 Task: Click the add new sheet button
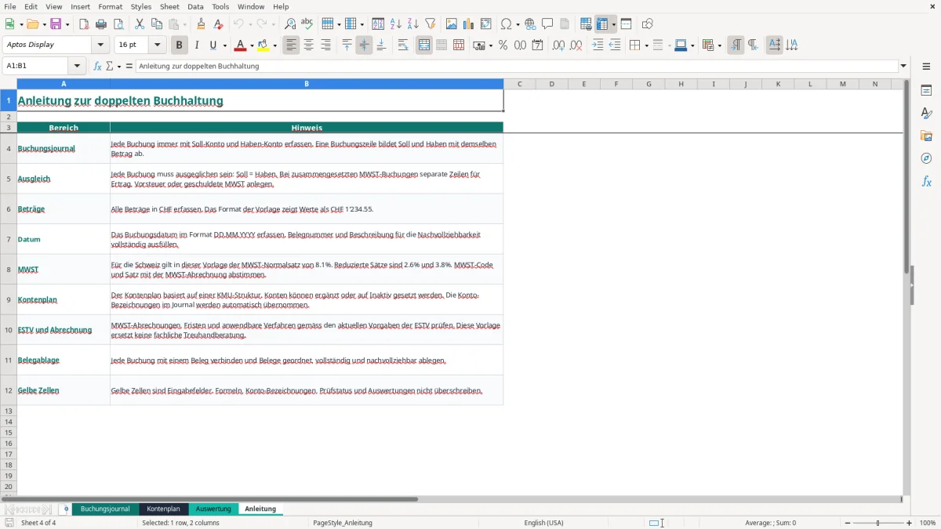pos(66,509)
